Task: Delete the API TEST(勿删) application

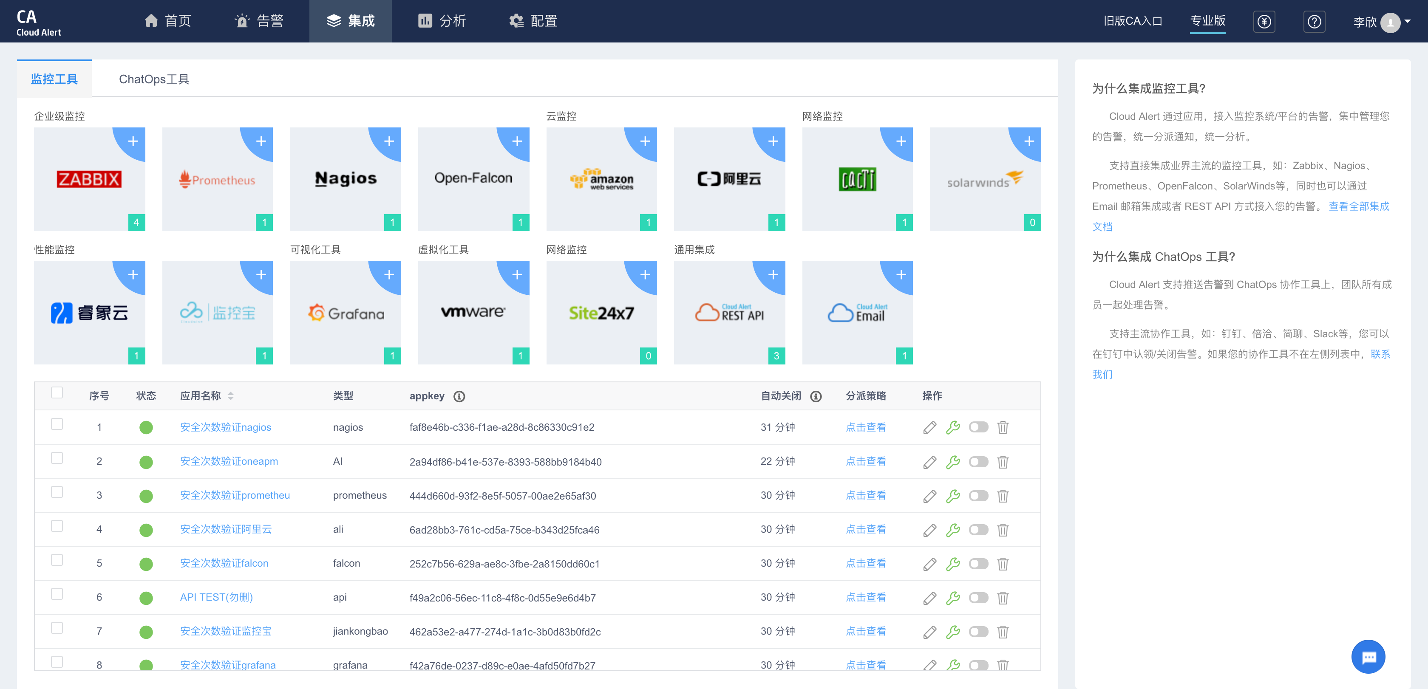Action: 1003,598
